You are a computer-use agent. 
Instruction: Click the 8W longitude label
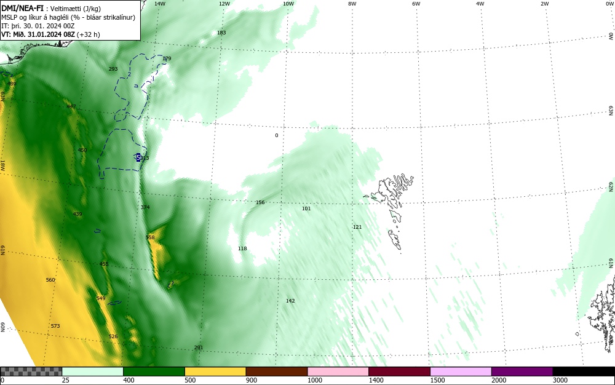point(352,4)
